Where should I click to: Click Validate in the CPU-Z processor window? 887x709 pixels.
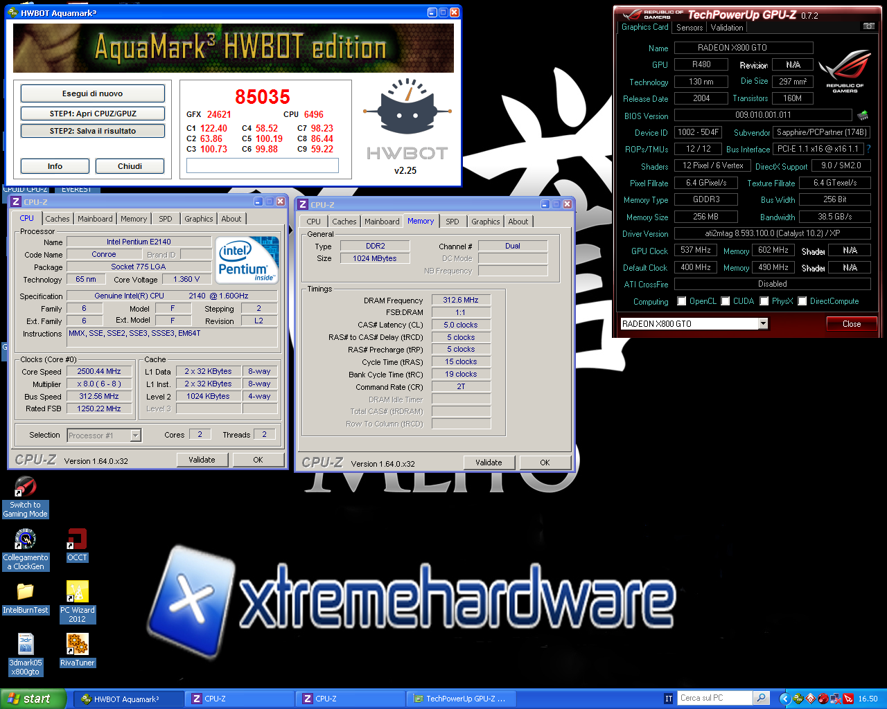coord(202,460)
